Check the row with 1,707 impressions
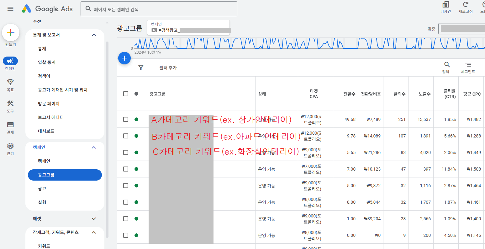The width and height of the screenshot is (485, 249). click(x=126, y=202)
